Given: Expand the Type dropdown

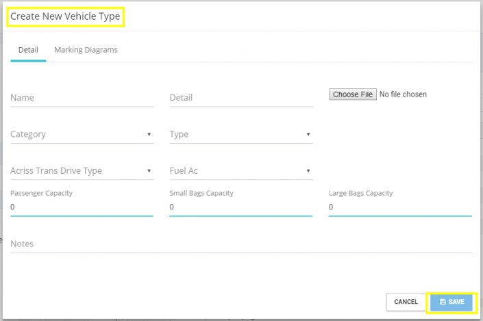Looking at the screenshot, I should (x=240, y=134).
